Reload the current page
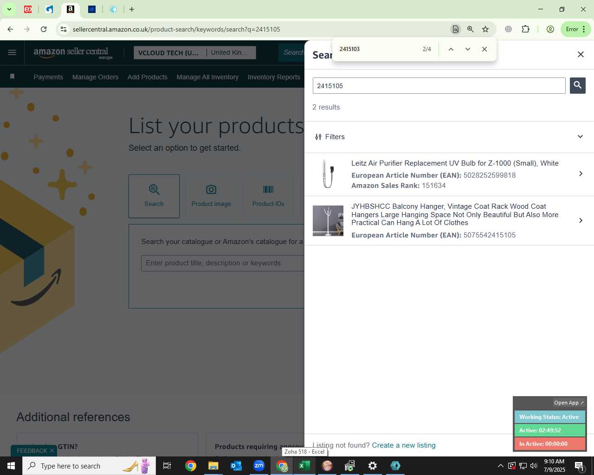The width and height of the screenshot is (594, 475). 44,29
